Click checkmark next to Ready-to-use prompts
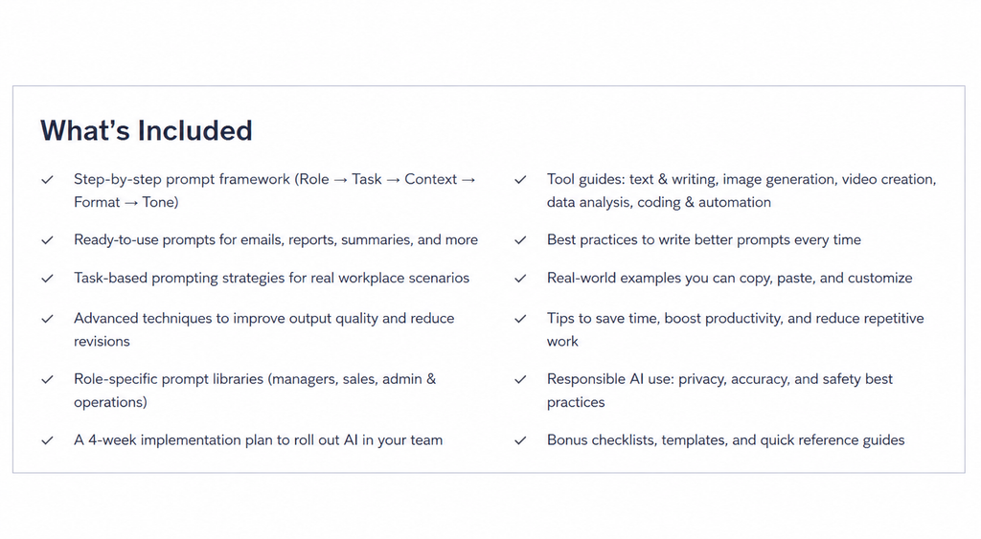The height and width of the screenshot is (539, 981). (48, 240)
